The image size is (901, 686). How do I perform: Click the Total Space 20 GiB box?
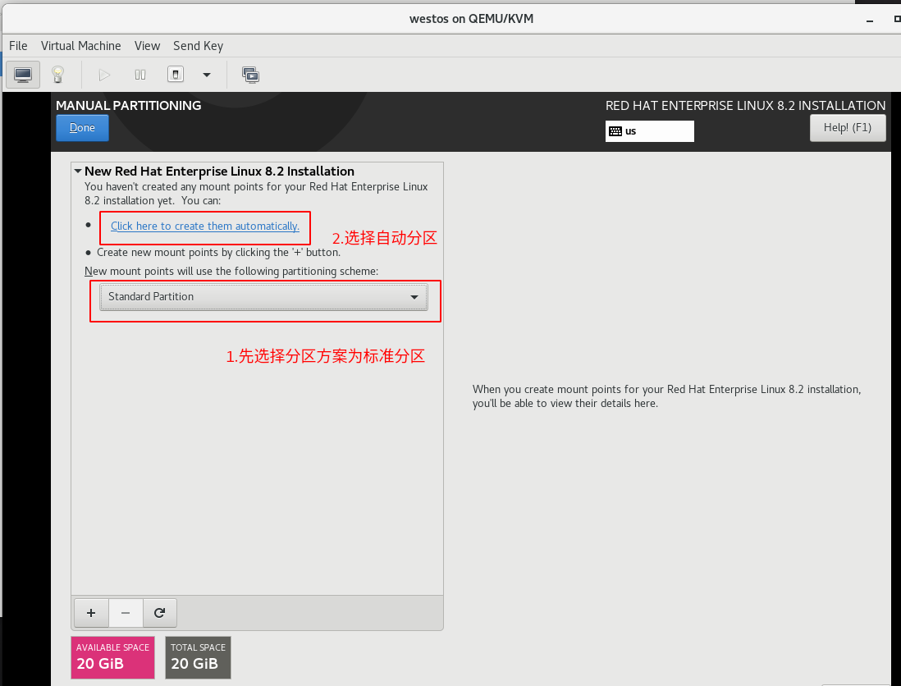(x=198, y=657)
